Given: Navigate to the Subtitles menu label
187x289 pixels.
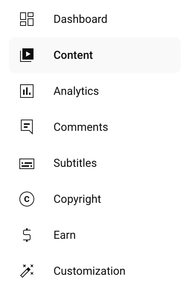Looking at the screenshot, I should pos(75,163).
